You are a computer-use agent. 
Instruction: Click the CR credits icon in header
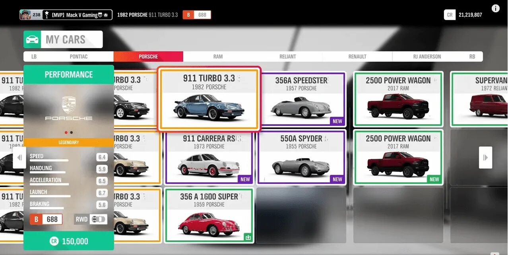(450, 15)
